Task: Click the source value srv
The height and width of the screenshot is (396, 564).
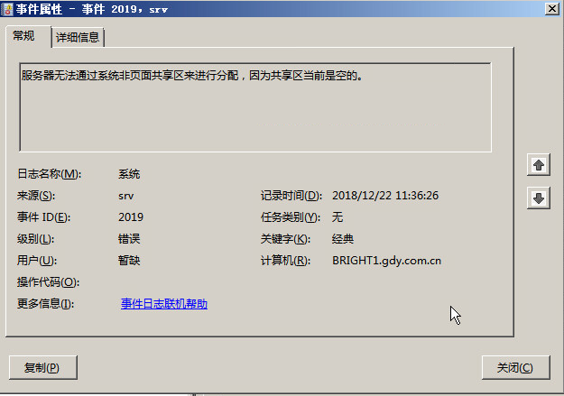Action: tap(126, 196)
